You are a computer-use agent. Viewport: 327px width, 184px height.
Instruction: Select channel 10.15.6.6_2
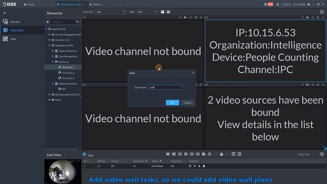click(66, 73)
